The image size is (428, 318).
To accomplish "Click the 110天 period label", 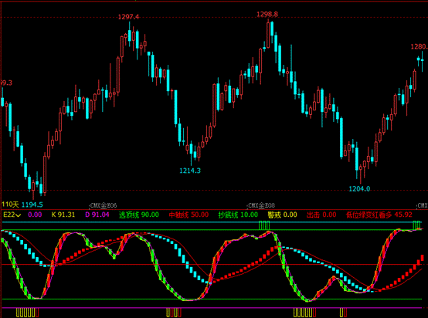I will point(10,205).
